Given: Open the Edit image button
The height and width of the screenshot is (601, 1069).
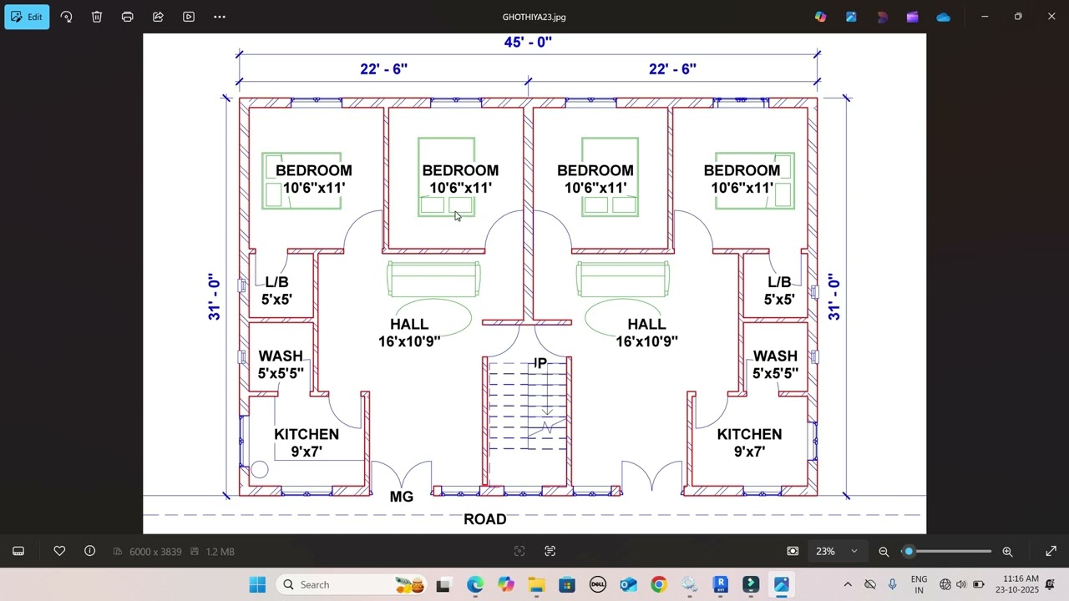Looking at the screenshot, I should tap(27, 17).
